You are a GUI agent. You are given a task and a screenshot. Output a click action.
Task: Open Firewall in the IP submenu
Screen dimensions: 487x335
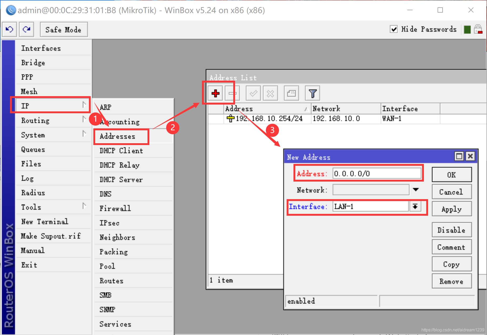pyautogui.click(x=133, y=208)
